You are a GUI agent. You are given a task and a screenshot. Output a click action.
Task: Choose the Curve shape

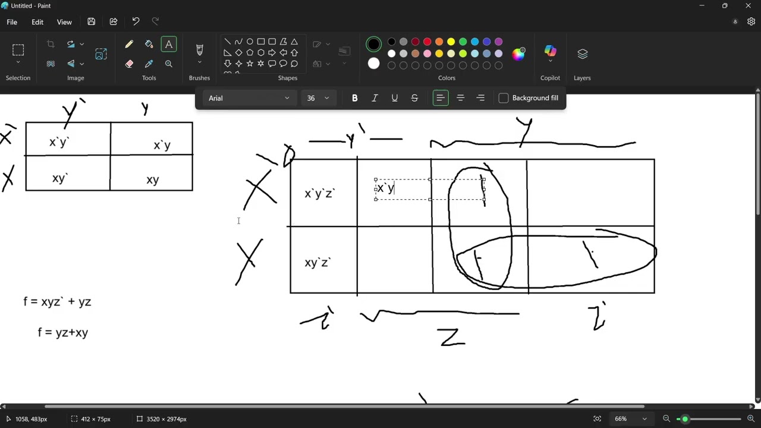point(238,42)
